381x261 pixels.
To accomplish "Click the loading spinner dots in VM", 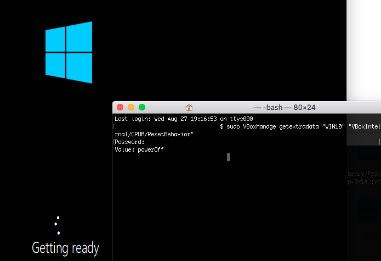I will 58,225.
